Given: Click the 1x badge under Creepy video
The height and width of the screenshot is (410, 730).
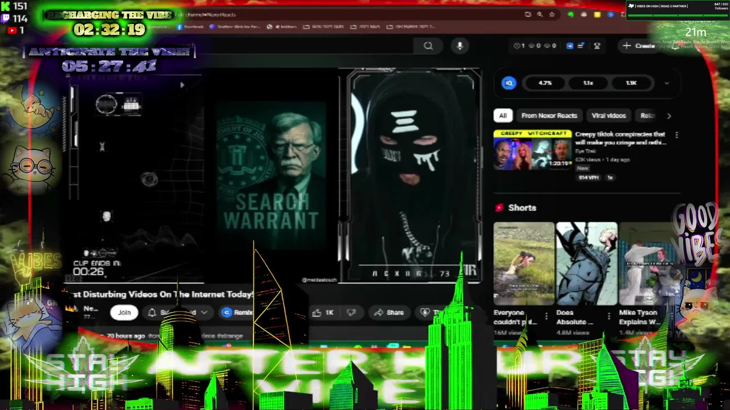Looking at the screenshot, I should coord(610,178).
